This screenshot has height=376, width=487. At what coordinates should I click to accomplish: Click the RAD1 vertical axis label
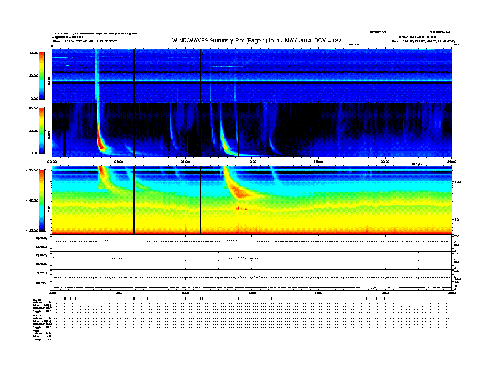pos(49,135)
